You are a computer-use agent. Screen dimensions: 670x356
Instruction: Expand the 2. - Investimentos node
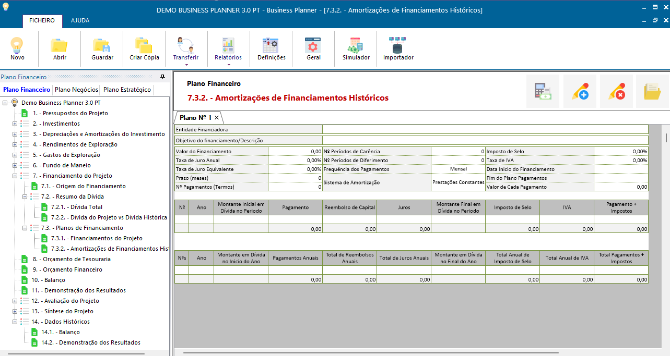tap(15, 124)
